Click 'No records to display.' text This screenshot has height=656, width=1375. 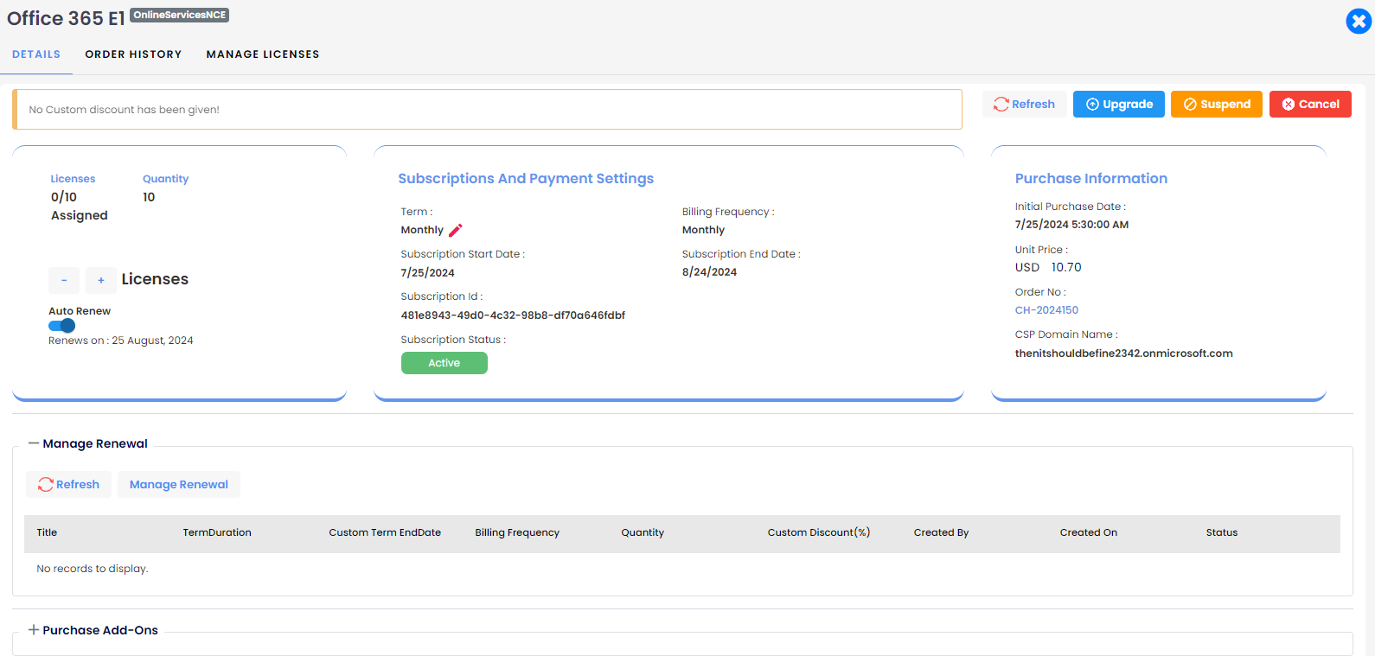[93, 569]
